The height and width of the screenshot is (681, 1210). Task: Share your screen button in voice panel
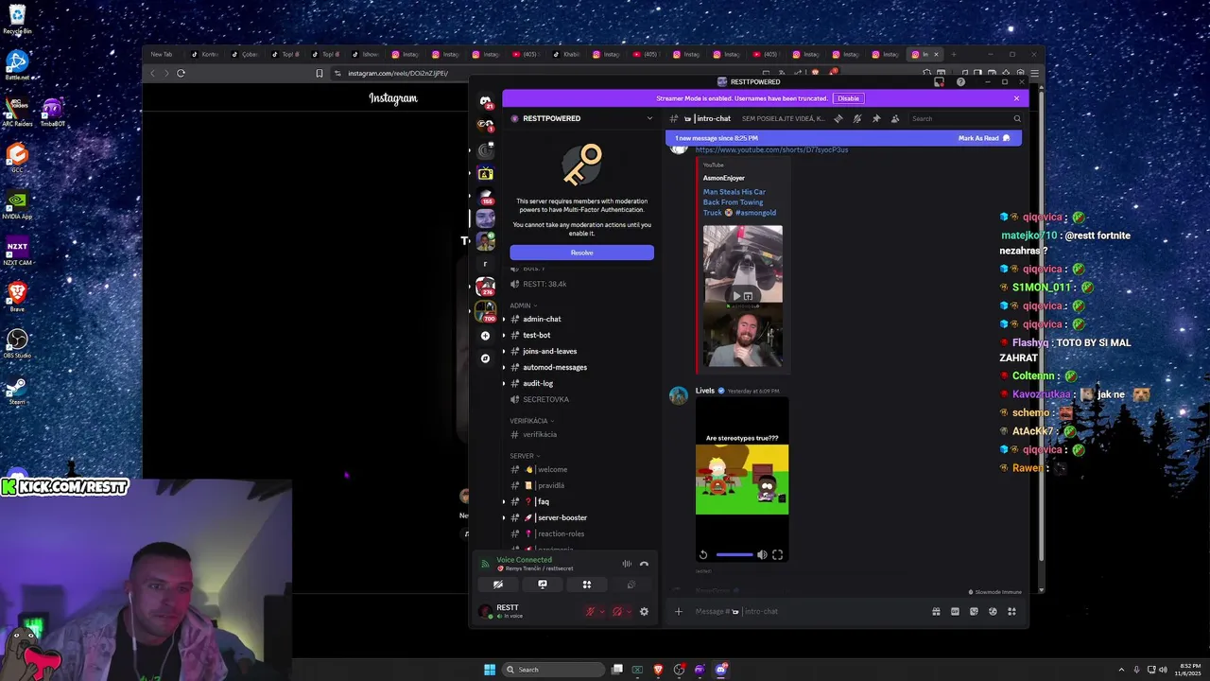pyautogui.click(x=543, y=585)
